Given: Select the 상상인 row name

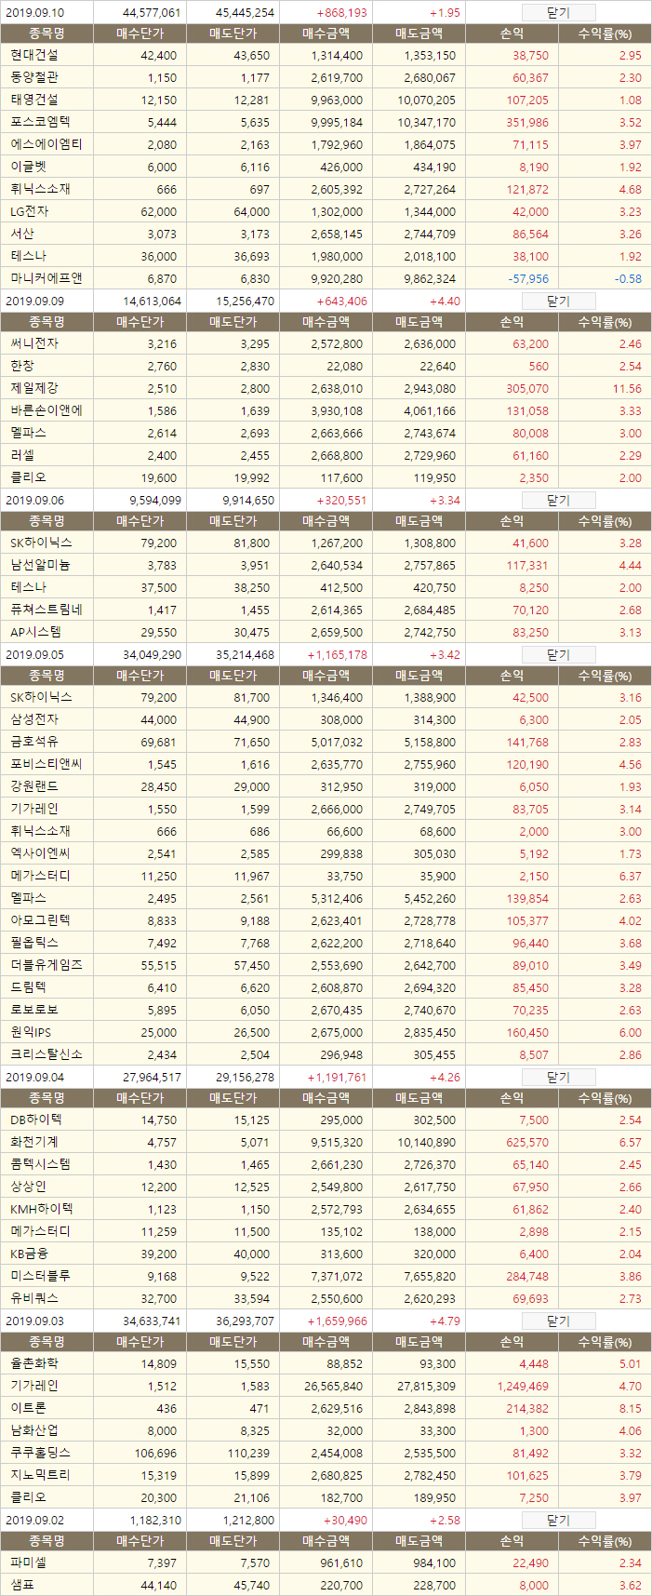Looking at the screenshot, I should [x=28, y=1187].
